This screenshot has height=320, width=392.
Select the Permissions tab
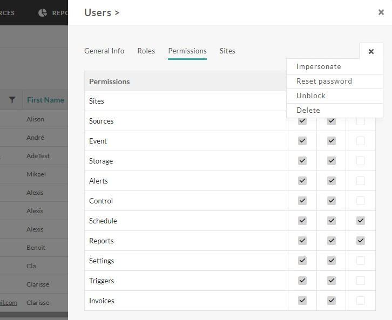[x=187, y=51]
